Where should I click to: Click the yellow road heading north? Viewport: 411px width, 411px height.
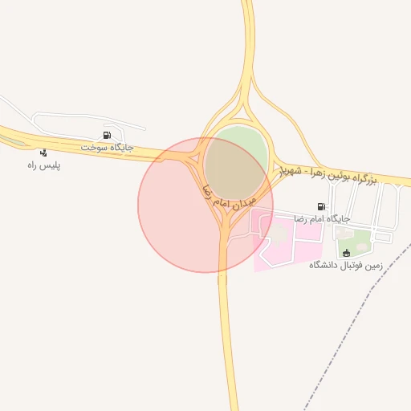click(248, 40)
